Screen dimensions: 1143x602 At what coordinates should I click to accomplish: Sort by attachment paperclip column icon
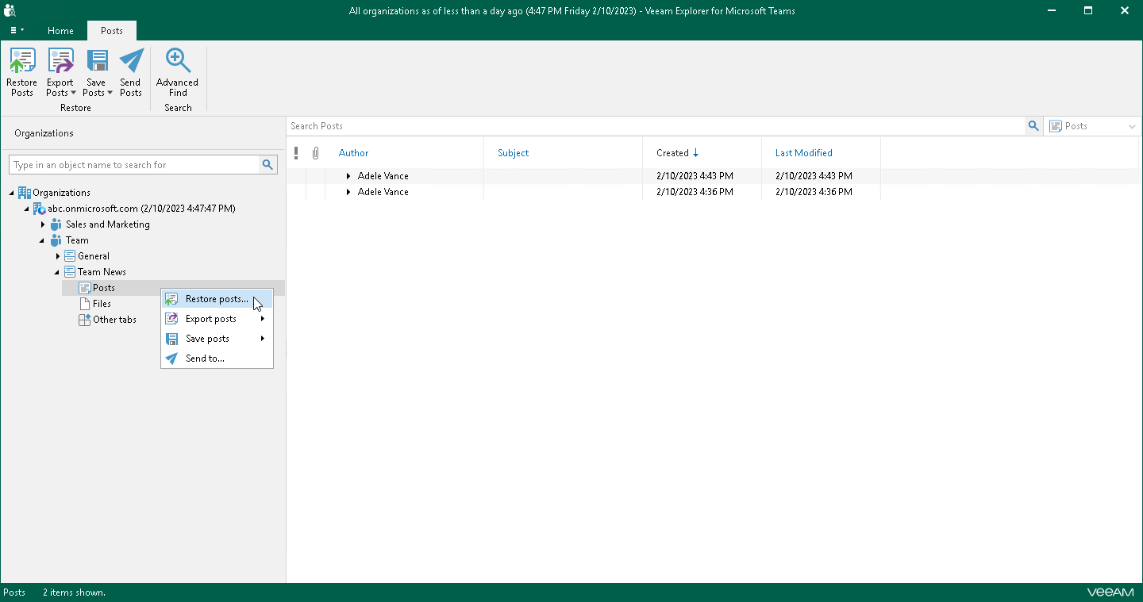(315, 153)
